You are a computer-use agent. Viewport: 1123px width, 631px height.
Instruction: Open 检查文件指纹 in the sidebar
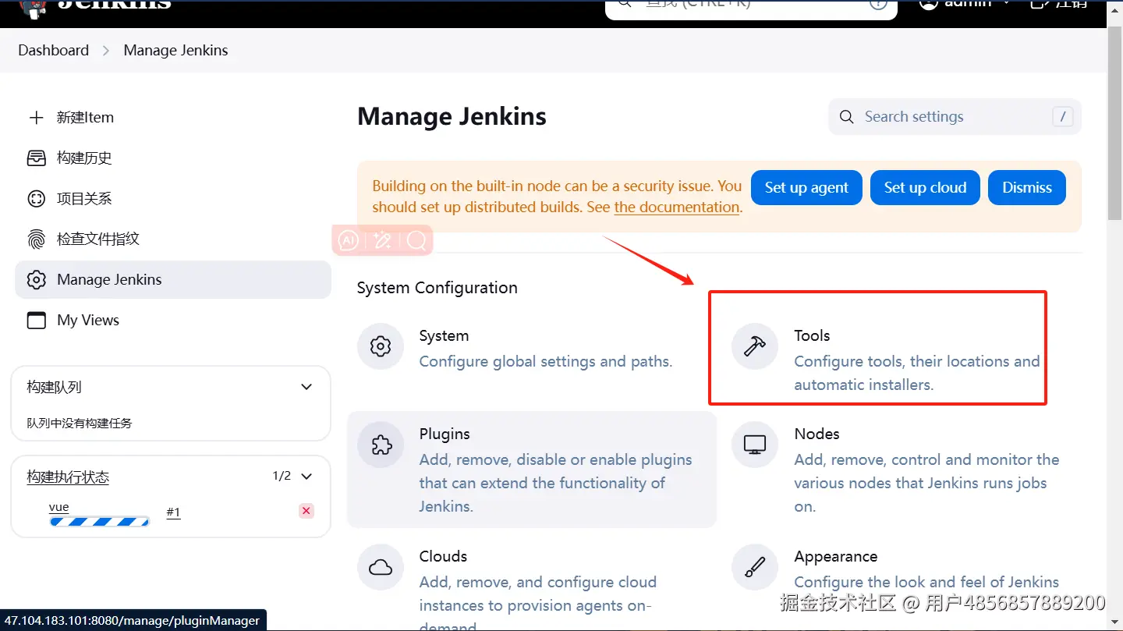click(173, 239)
